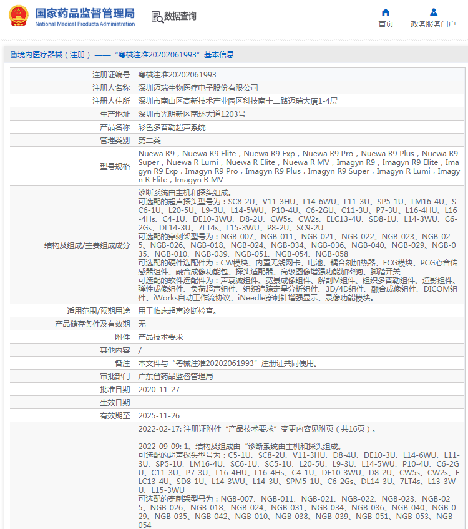This screenshot has width=468, height=529.
Task: Select the value 第二类
Action: [x=149, y=141]
